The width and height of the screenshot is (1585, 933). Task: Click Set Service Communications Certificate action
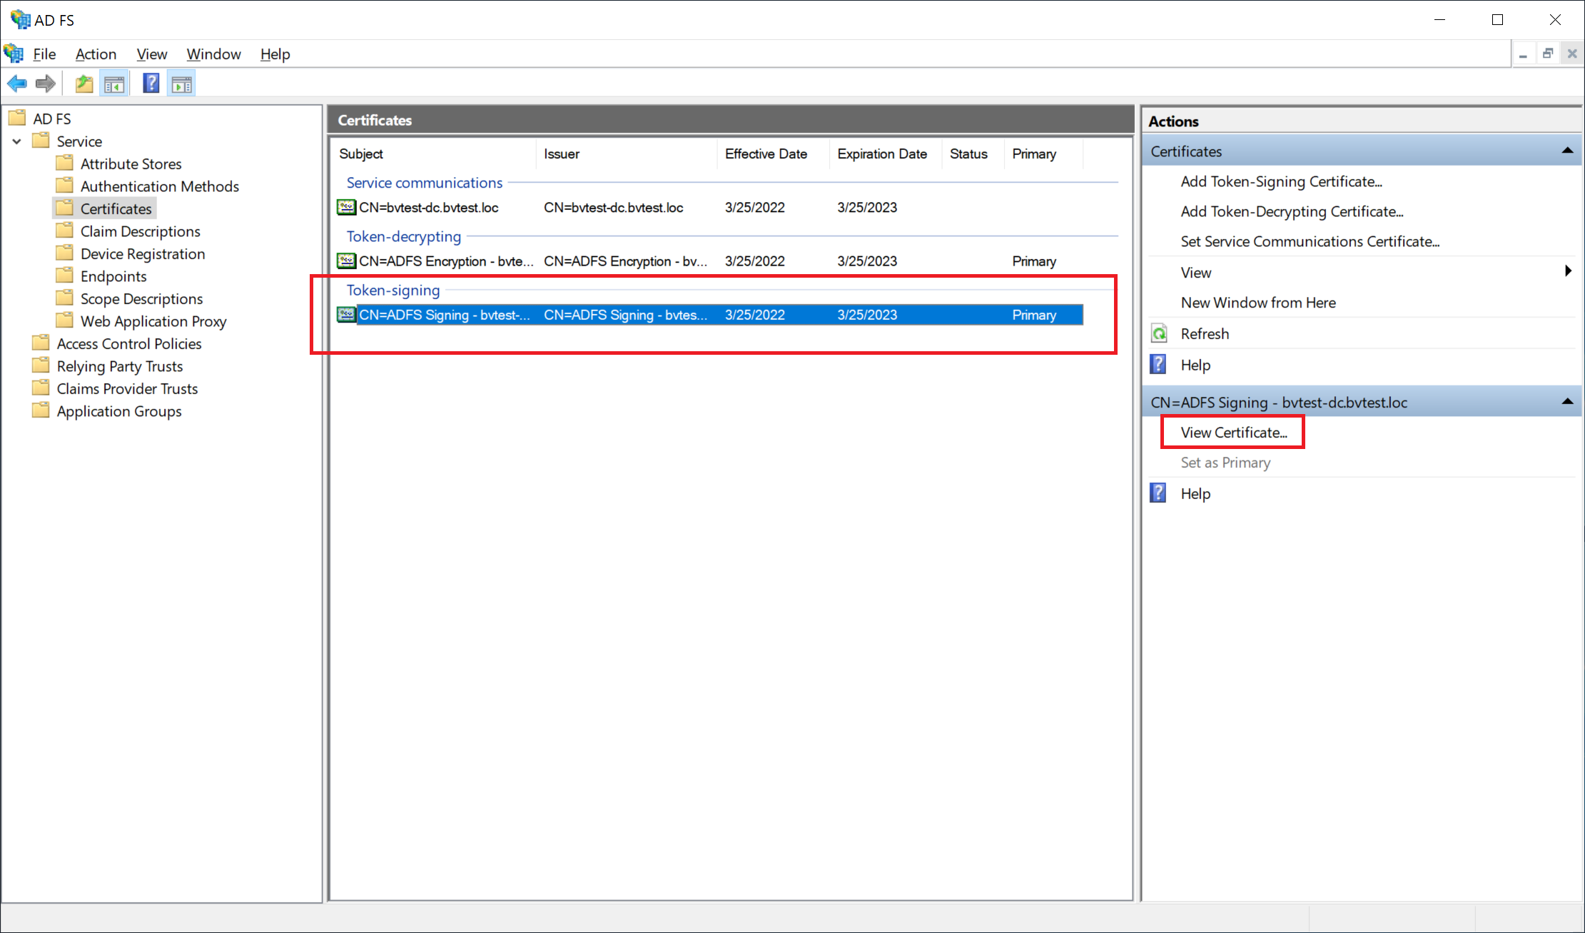point(1310,241)
